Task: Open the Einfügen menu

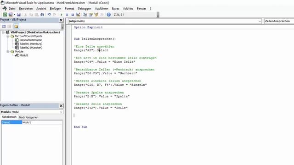Action: (56, 9)
